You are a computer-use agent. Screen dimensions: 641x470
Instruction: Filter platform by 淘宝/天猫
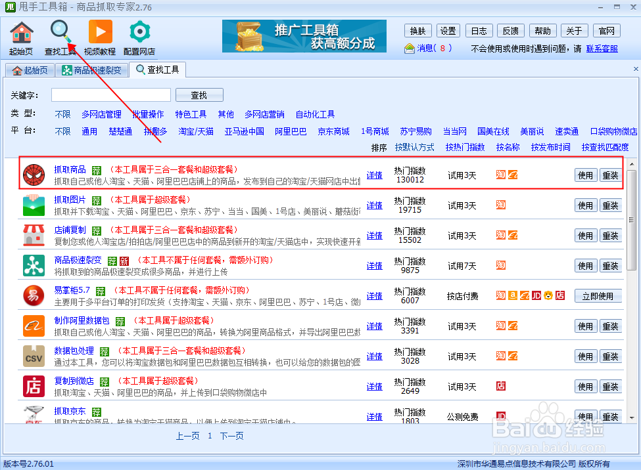[196, 131]
